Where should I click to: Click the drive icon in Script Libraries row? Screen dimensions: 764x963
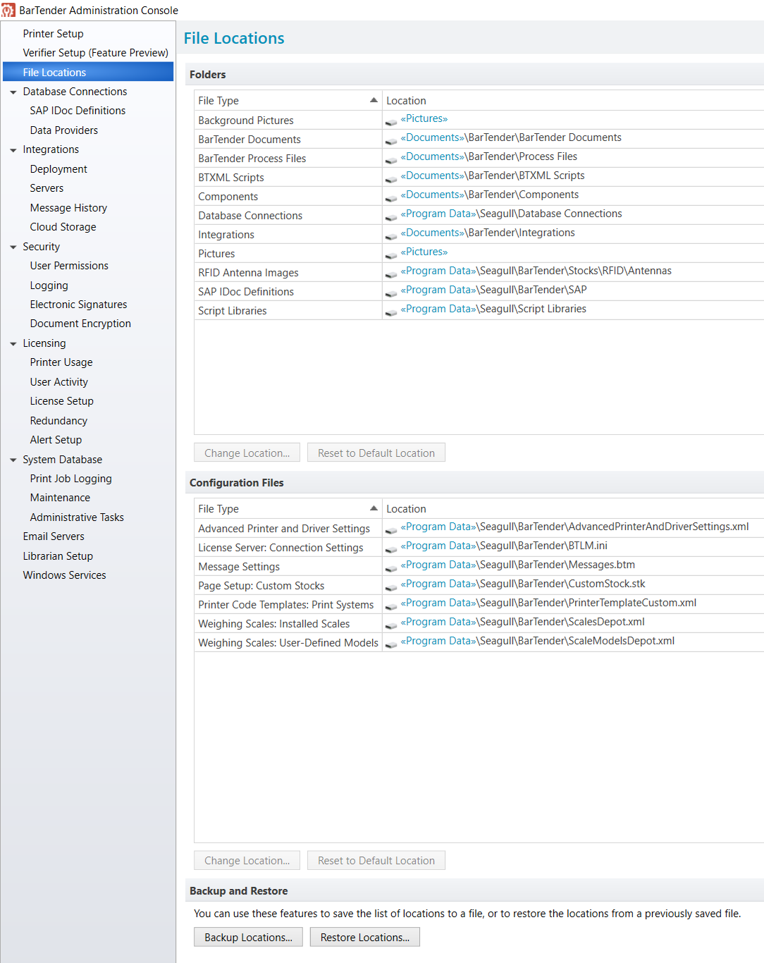click(391, 312)
